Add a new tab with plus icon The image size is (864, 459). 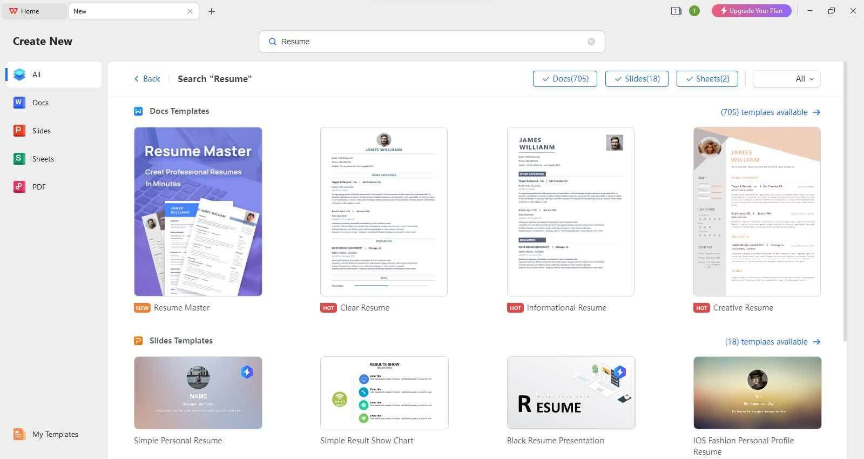(x=212, y=11)
